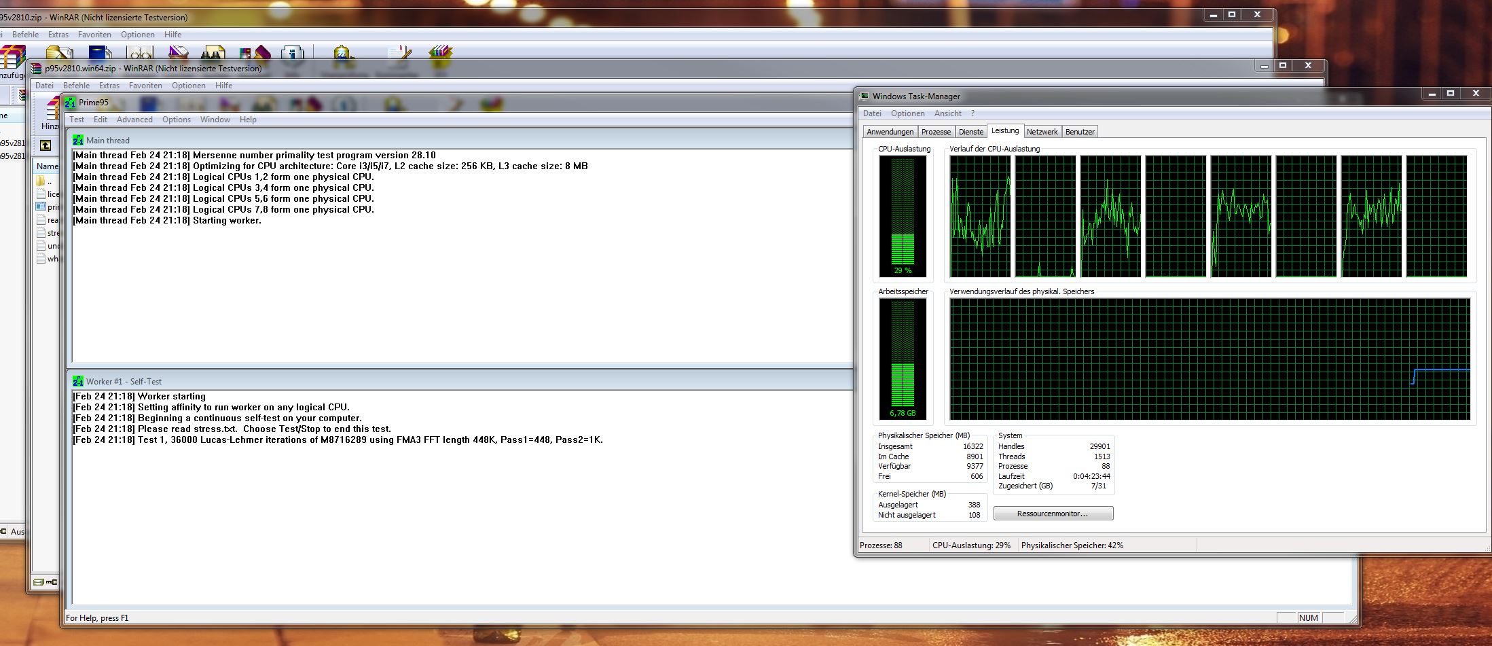
Task: Click the Name column header in front WinRAR
Action: click(x=47, y=166)
